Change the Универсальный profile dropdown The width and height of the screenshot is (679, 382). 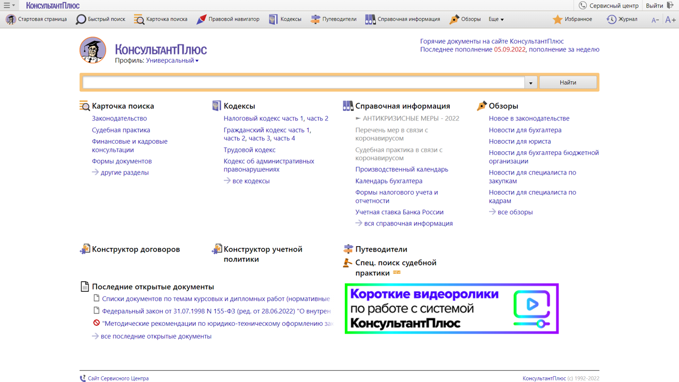pos(172,60)
